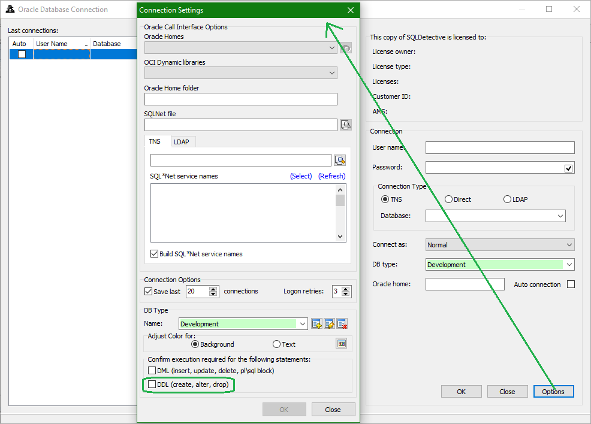Open the Oracle Homes dropdown

[331, 48]
